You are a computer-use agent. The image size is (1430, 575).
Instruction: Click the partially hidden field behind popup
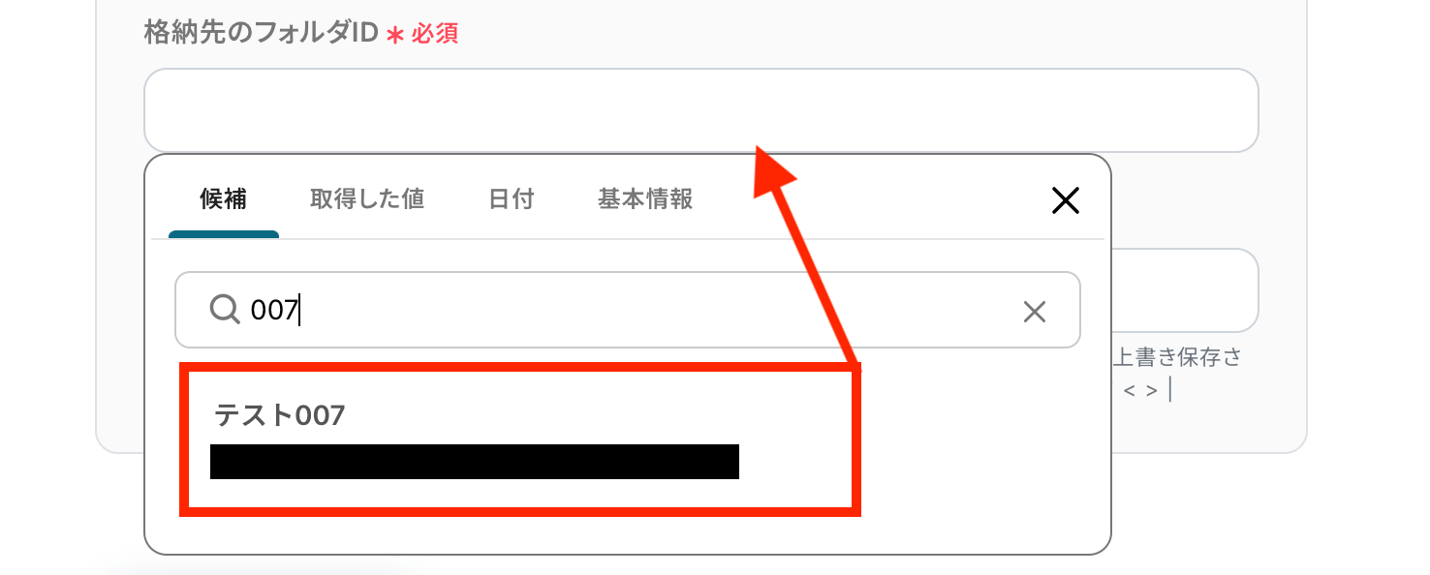click(x=1185, y=290)
